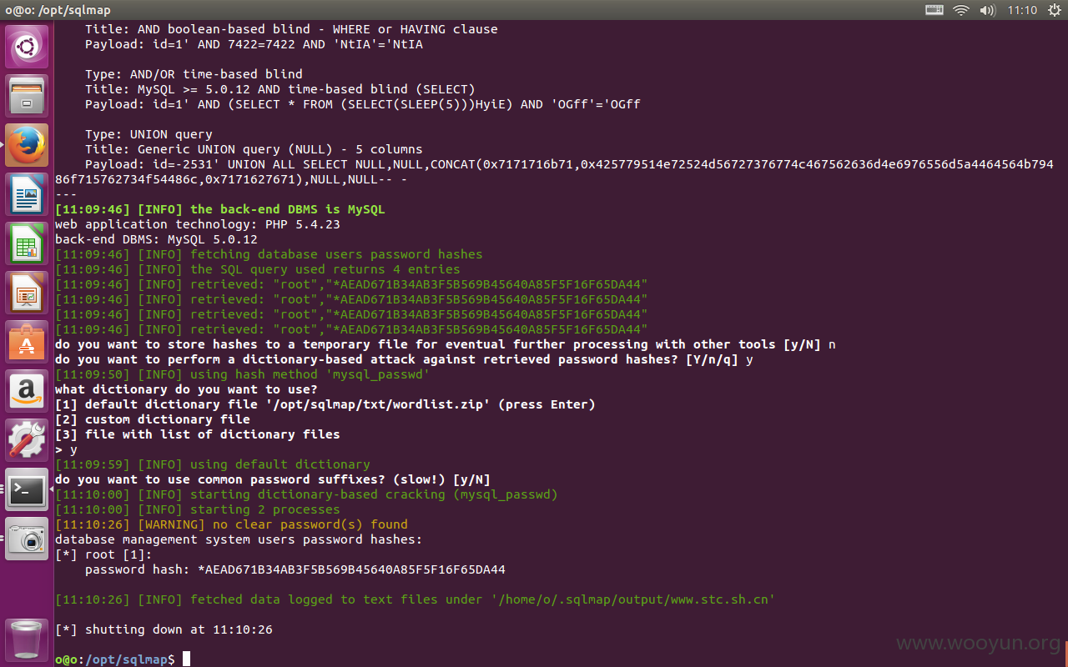
Task: Open LibreOffice Impress from the dock
Action: point(27,293)
